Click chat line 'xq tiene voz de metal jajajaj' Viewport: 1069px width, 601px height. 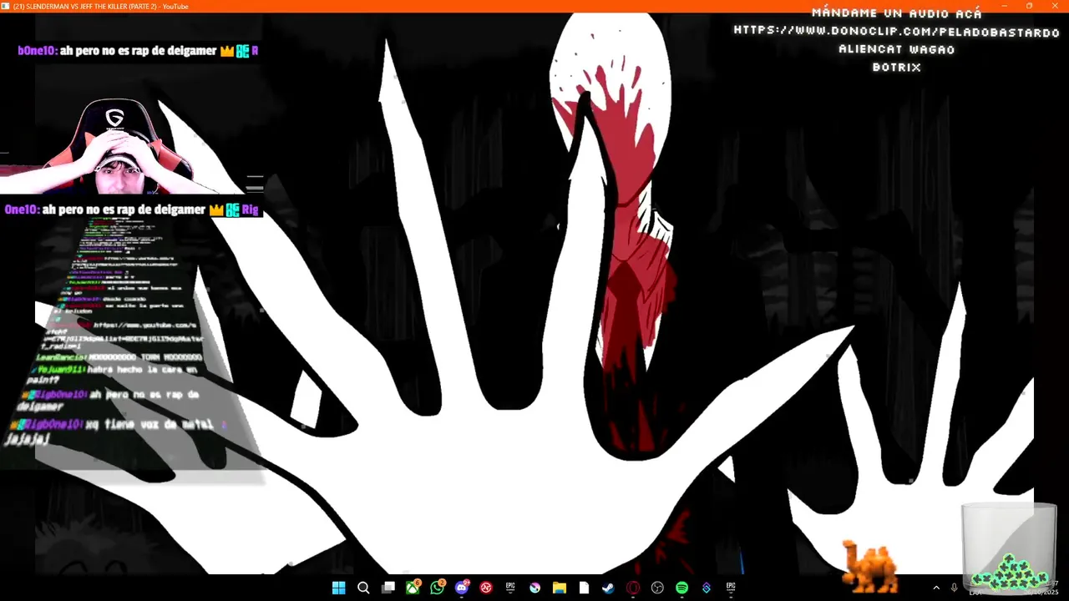117,431
